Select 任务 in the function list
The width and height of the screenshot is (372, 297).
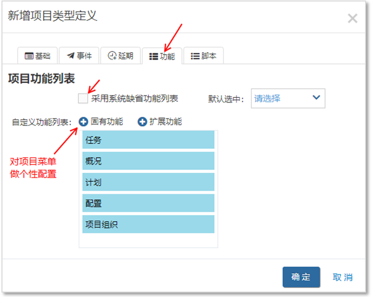tap(148, 140)
